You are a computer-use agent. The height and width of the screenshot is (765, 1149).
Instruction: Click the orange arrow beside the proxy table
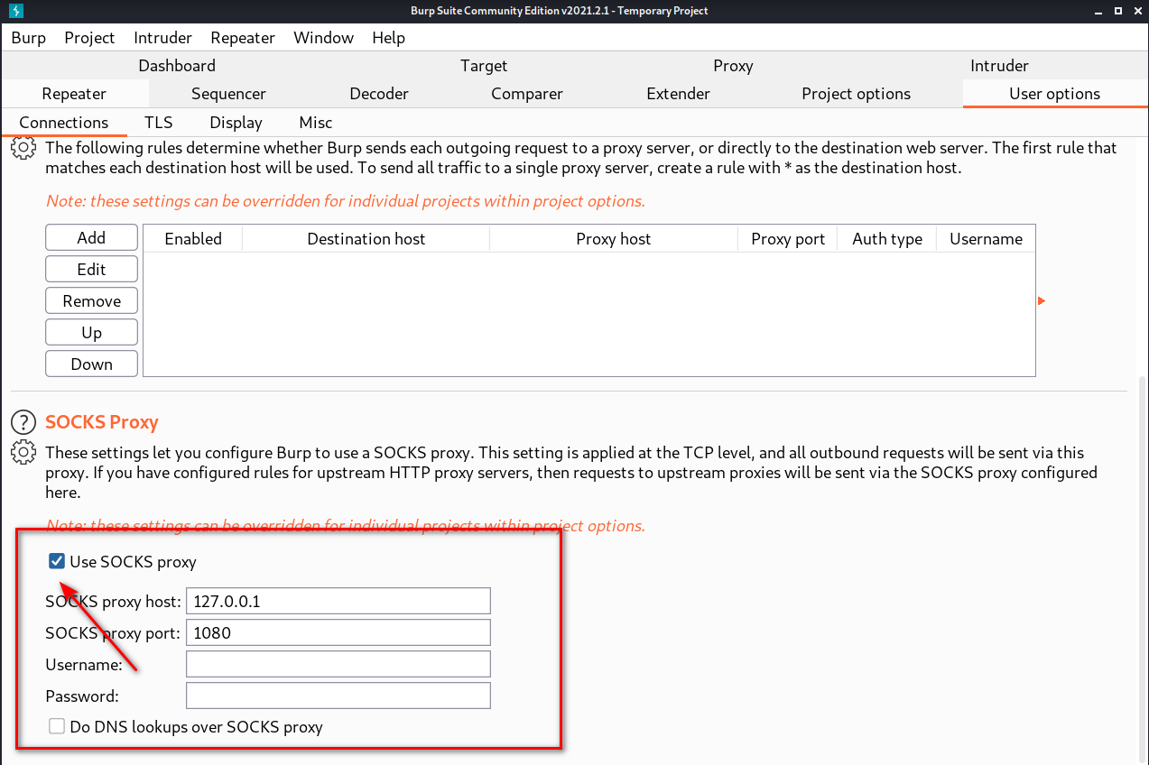coord(1042,300)
